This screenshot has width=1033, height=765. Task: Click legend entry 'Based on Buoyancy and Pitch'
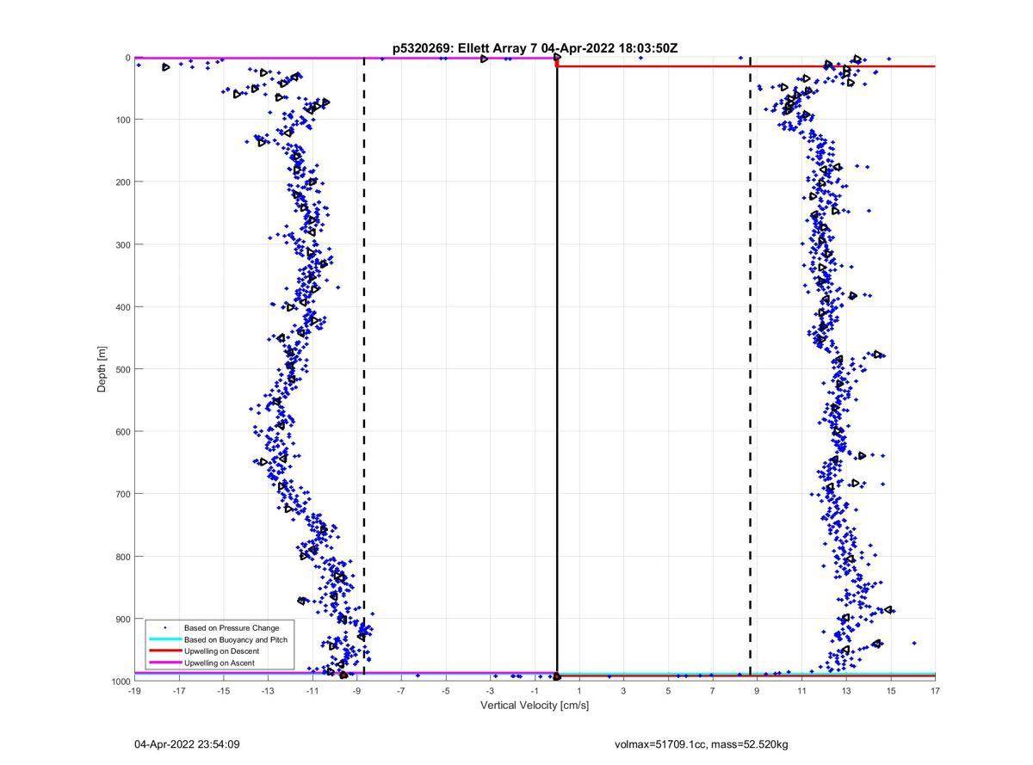[236, 640]
